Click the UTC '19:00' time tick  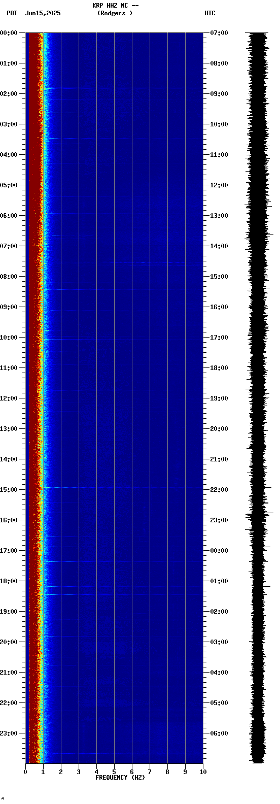click(219, 398)
